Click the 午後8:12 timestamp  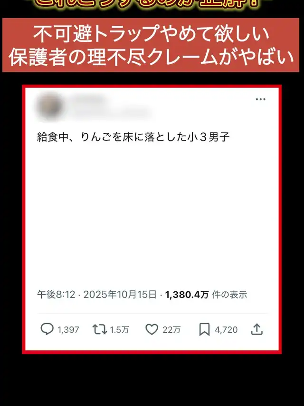tap(56, 295)
